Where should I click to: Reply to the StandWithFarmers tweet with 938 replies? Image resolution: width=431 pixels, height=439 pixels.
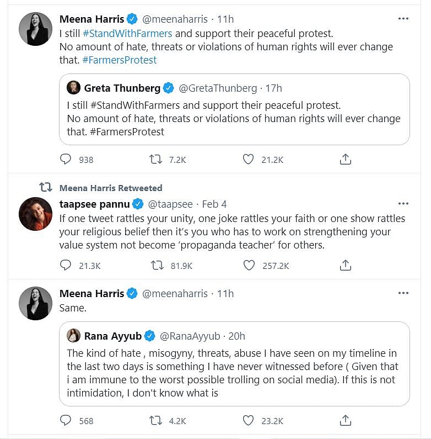[66, 160]
